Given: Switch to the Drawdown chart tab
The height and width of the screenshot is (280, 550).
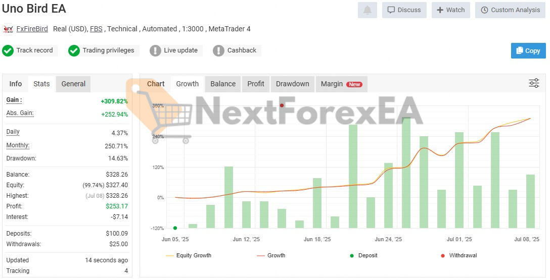Looking at the screenshot, I should pyautogui.click(x=292, y=84).
